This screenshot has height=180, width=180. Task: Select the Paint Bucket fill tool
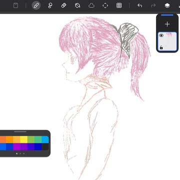tap(77, 5)
